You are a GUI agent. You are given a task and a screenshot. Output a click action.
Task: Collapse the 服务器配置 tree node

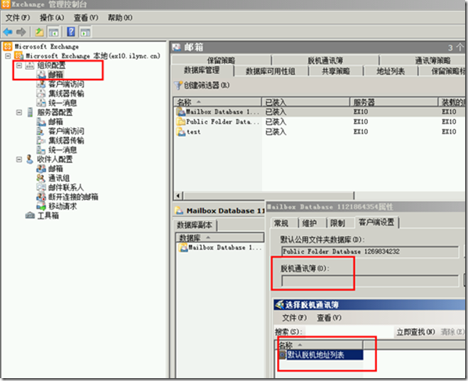(x=19, y=112)
